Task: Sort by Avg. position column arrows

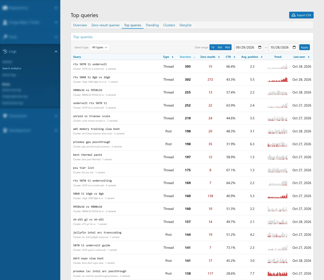Action: 262,57
